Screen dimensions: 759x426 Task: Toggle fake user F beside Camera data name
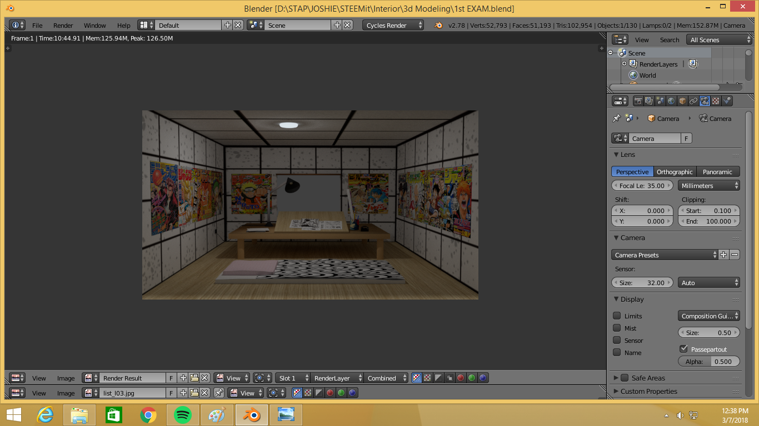[686, 138]
